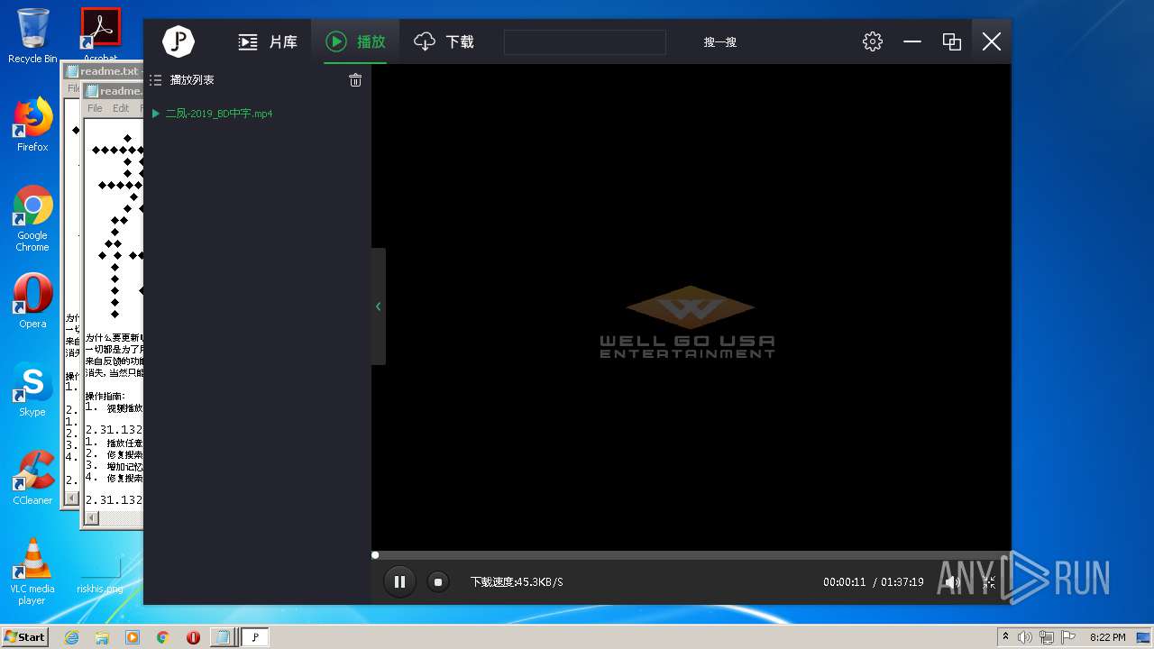Open Opera taskbar icon
Screen dimensions: 1154x649
point(193,637)
